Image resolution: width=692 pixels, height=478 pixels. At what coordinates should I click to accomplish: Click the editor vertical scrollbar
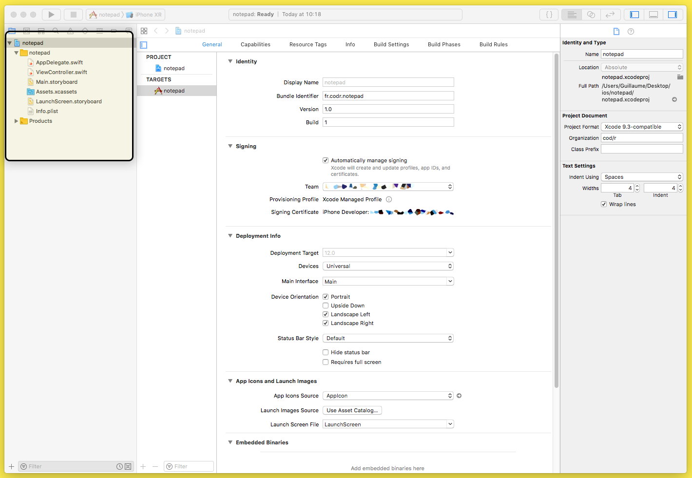click(x=557, y=220)
